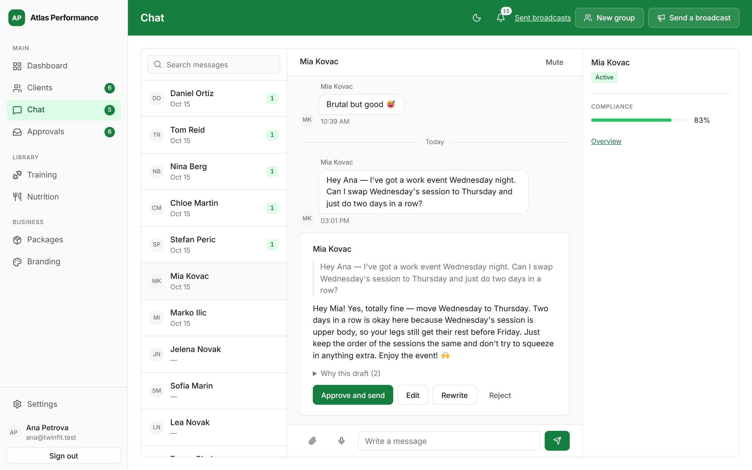752x470 pixels.
Task: Click the Sign out button
Action: click(63, 456)
